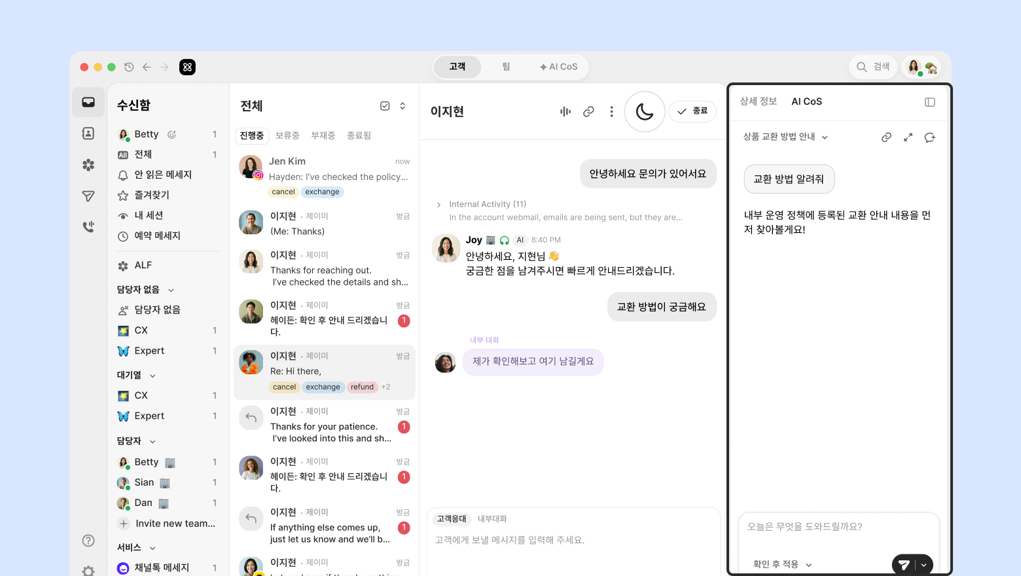Copy the chat link icon in chat header
This screenshot has height=576, width=1021.
(x=588, y=112)
